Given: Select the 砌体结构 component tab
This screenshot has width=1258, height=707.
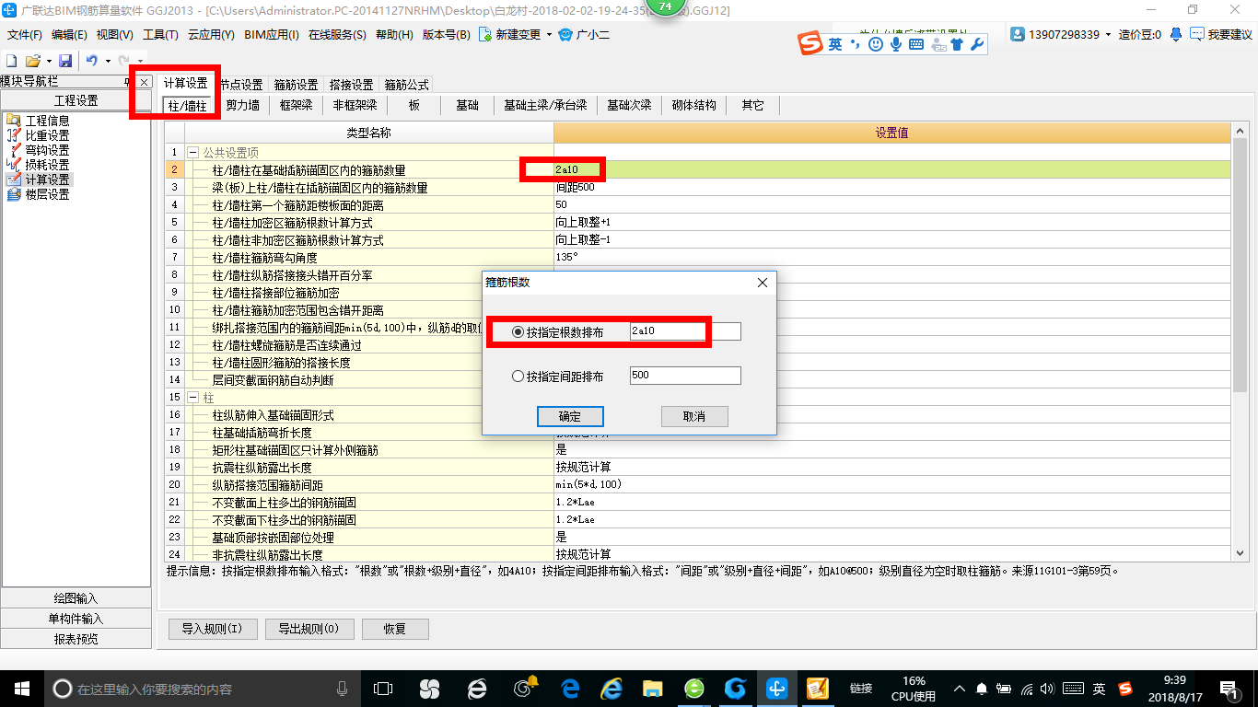Looking at the screenshot, I should click(x=694, y=105).
